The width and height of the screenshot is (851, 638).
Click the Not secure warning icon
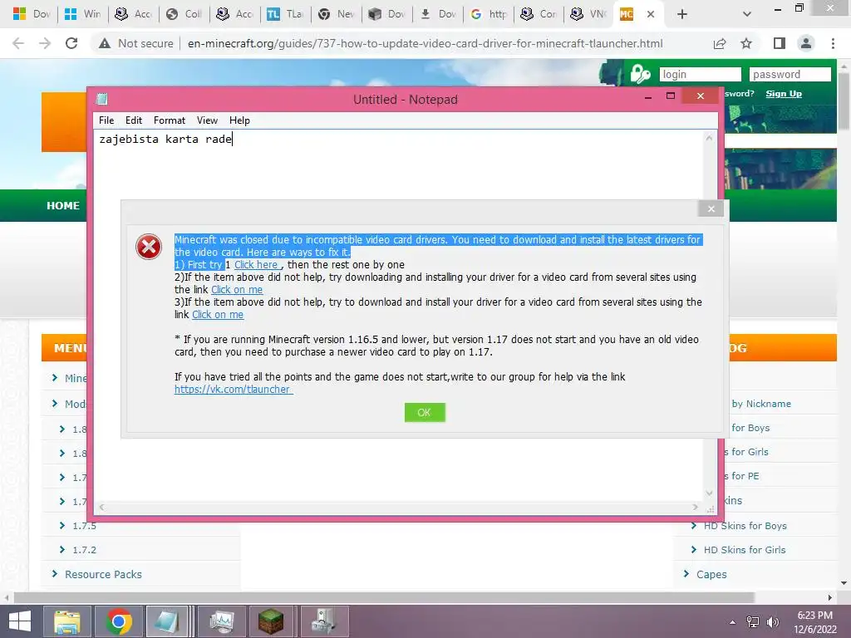tap(104, 43)
